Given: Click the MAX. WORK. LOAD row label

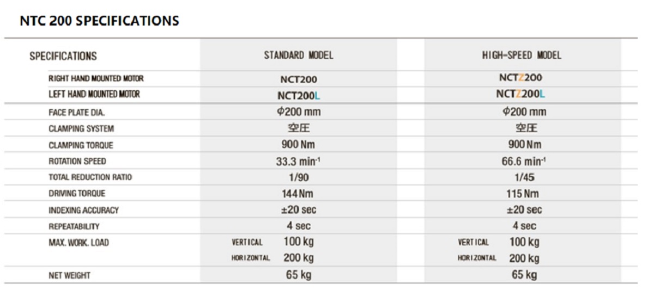Looking at the screenshot, I should pos(78,243).
